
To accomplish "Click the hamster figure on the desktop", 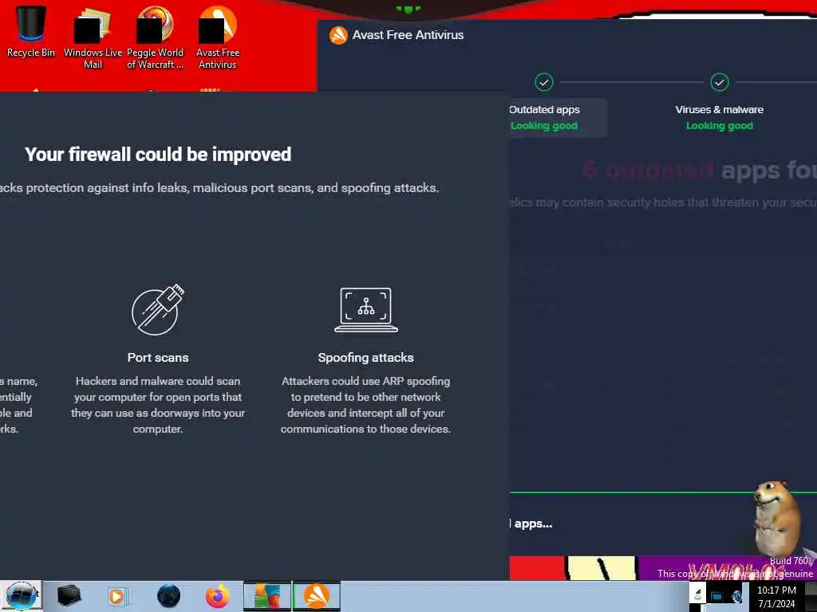I will pyautogui.click(x=777, y=519).
